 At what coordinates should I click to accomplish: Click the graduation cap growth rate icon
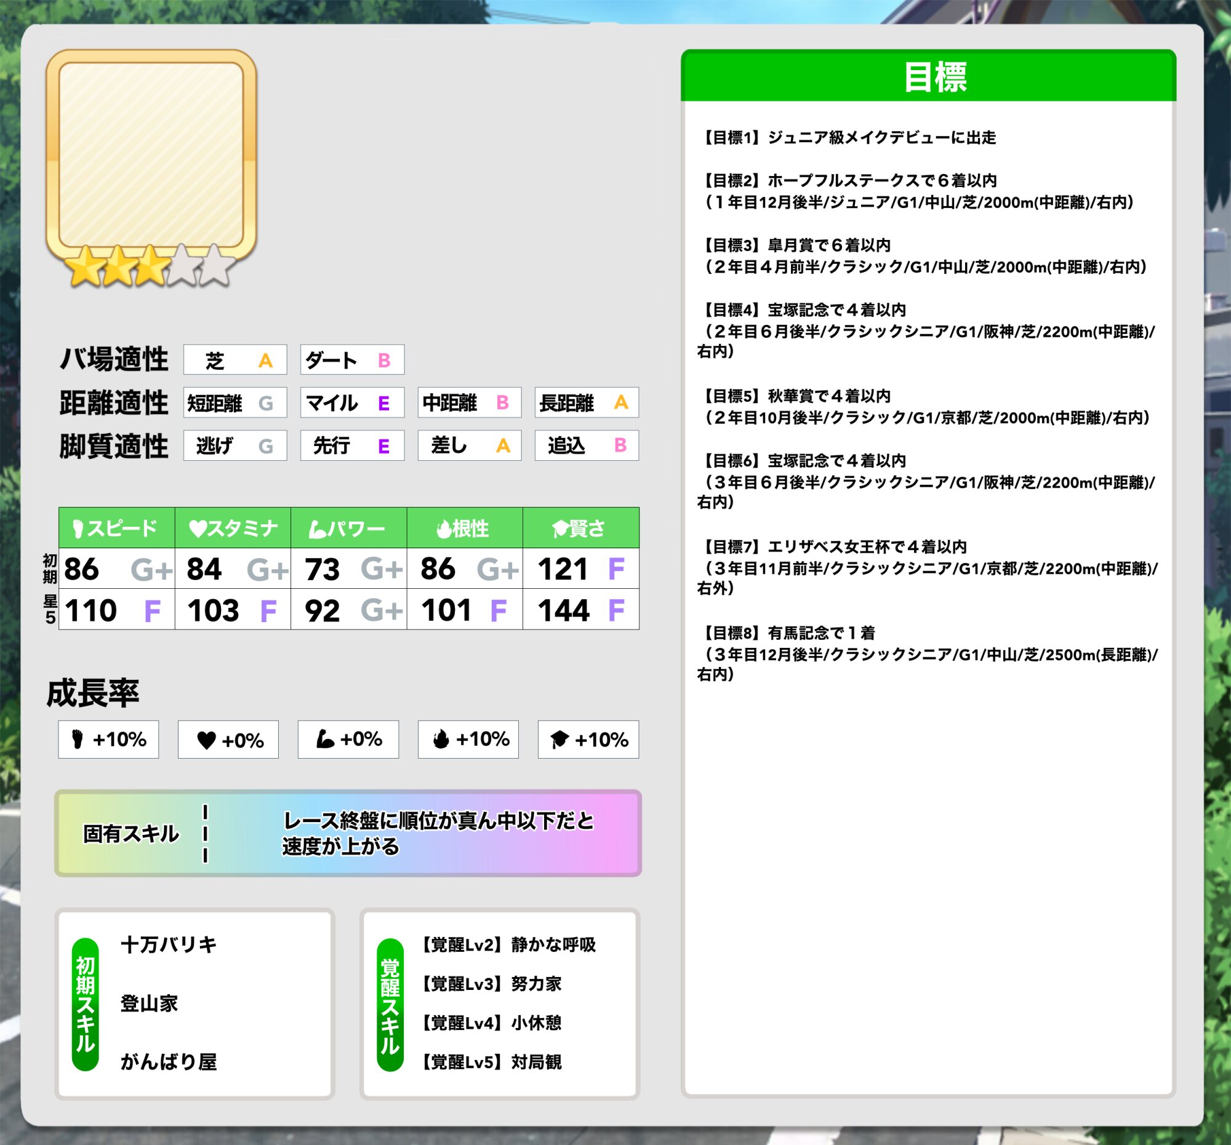[559, 740]
